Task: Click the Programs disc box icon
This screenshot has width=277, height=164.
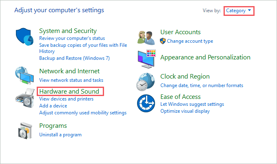Action: (25, 131)
